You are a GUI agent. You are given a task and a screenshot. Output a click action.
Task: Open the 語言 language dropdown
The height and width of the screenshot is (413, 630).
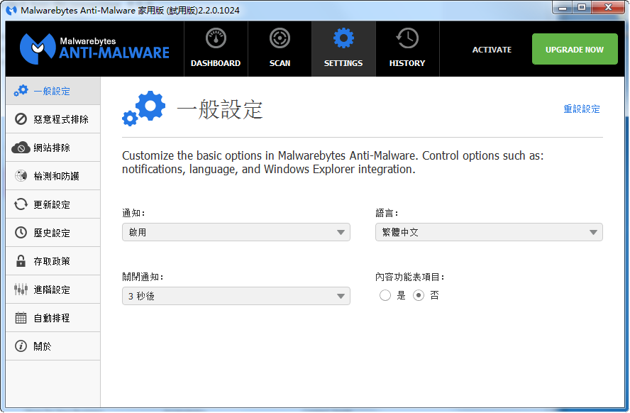pyautogui.click(x=489, y=232)
